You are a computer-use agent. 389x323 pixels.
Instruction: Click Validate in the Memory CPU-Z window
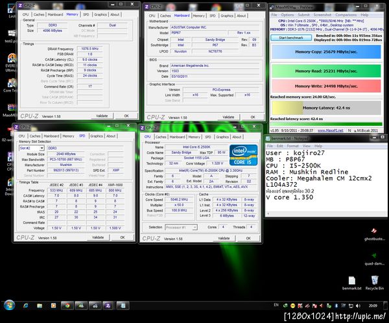pos(102,115)
